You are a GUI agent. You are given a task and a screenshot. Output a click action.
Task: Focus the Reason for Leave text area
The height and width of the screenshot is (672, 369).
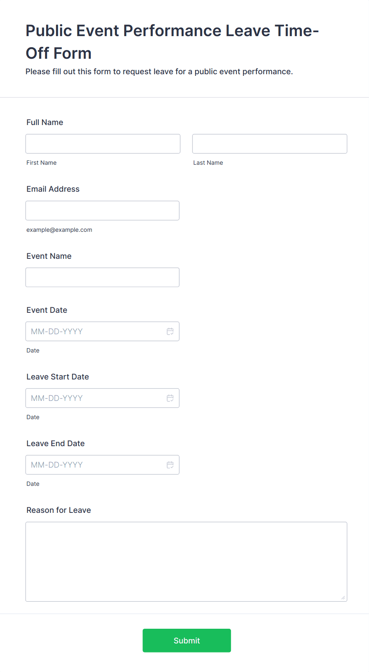coord(186,562)
